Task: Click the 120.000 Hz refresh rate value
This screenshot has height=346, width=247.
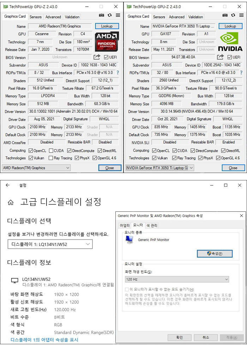Action: click(65, 310)
